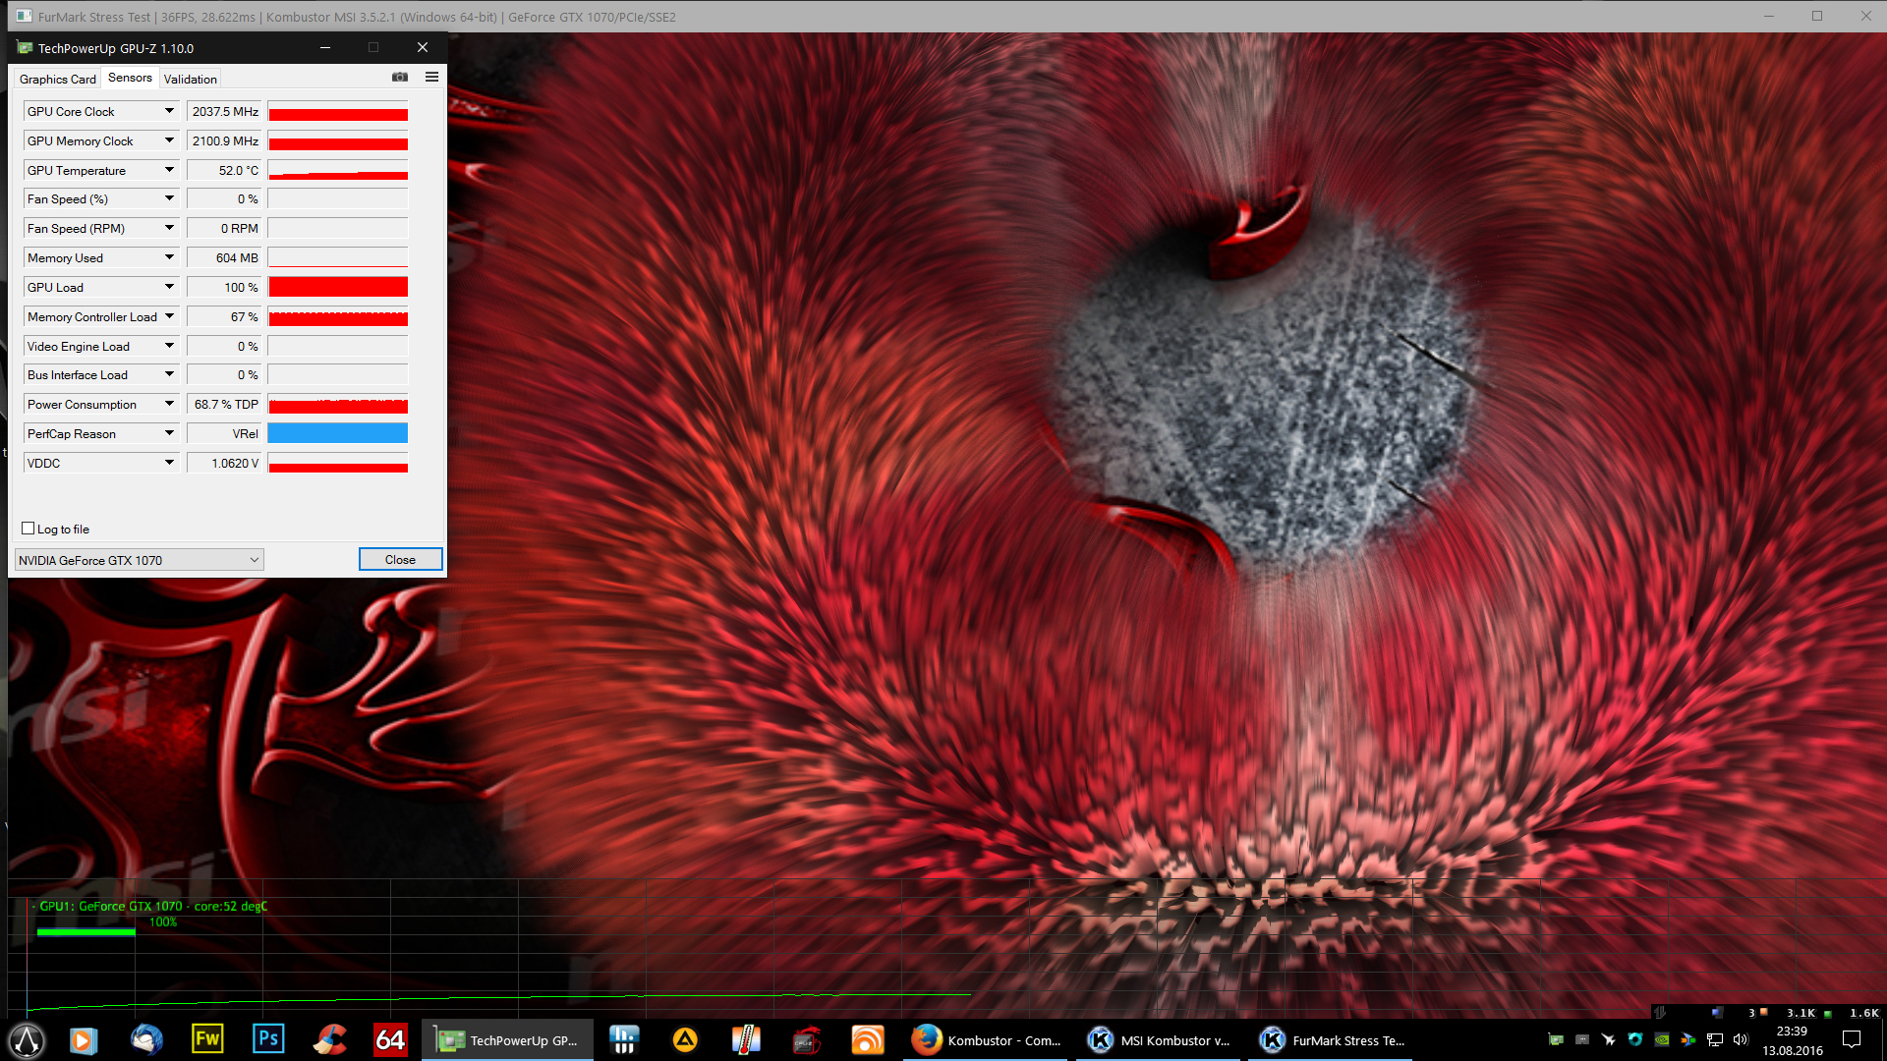
Task: Click the 2037.5 MHz core clock value
Action: coord(225,112)
